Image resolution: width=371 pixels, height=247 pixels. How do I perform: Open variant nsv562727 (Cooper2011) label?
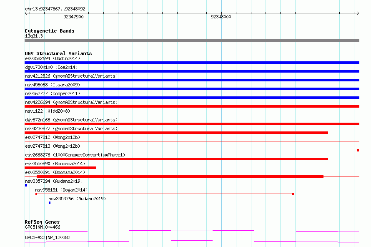point(53,93)
